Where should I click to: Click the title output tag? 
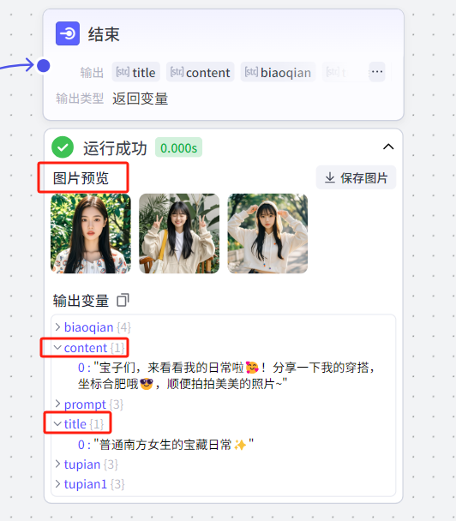point(136,72)
